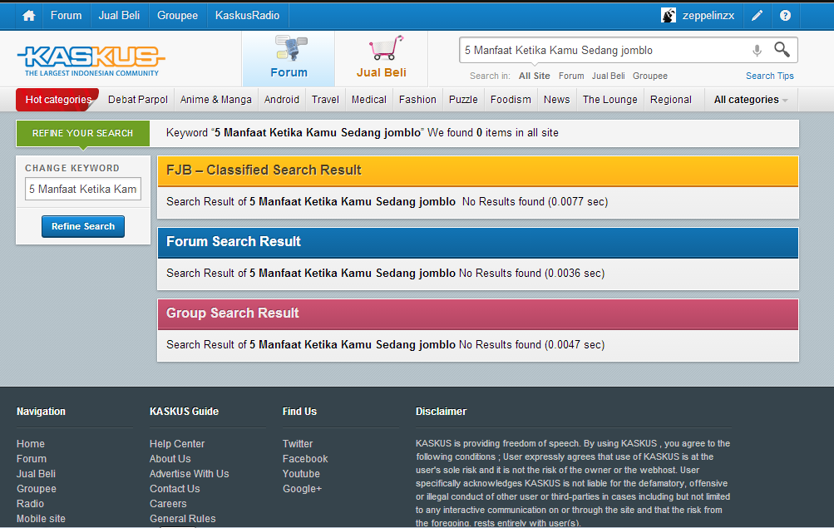This screenshot has width=834, height=528.
Task: Click the footer 'Disclaimer' heading
Action: click(x=441, y=411)
